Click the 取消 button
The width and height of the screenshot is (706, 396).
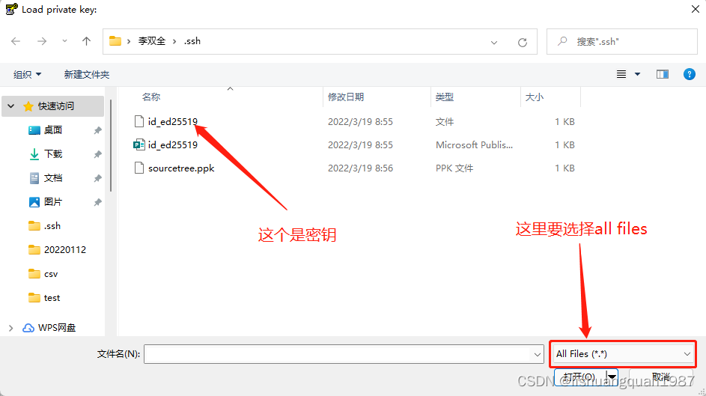click(x=661, y=377)
